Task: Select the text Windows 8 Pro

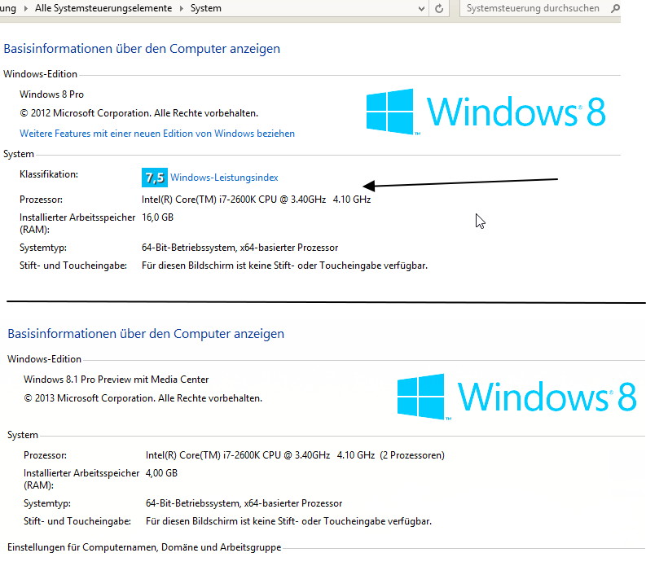Action: pyautogui.click(x=51, y=94)
